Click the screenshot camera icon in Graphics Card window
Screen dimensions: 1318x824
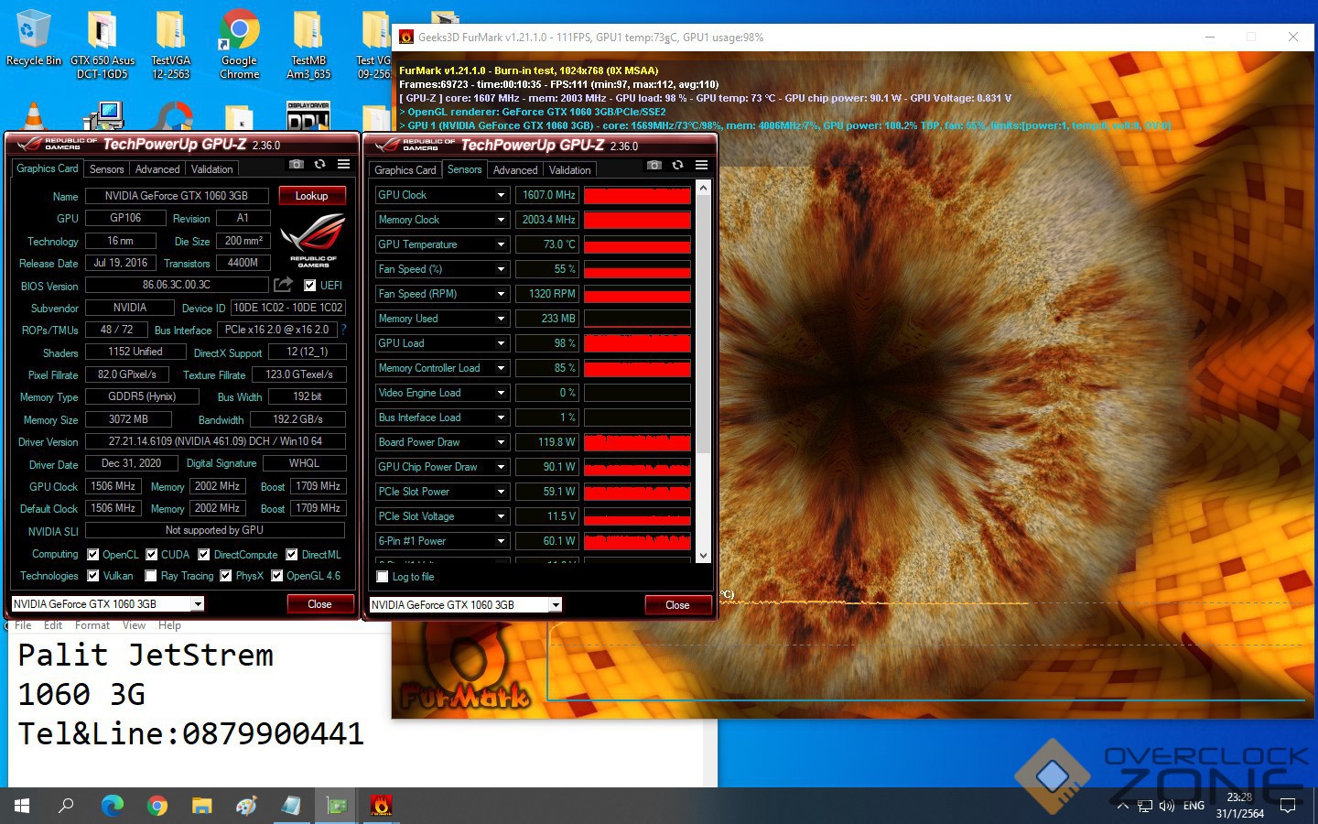pos(297,164)
